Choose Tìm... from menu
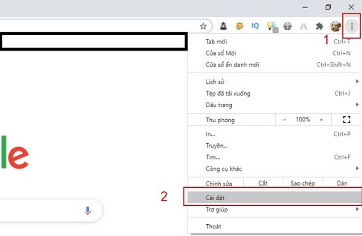The image size is (362, 236). click(x=275, y=157)
